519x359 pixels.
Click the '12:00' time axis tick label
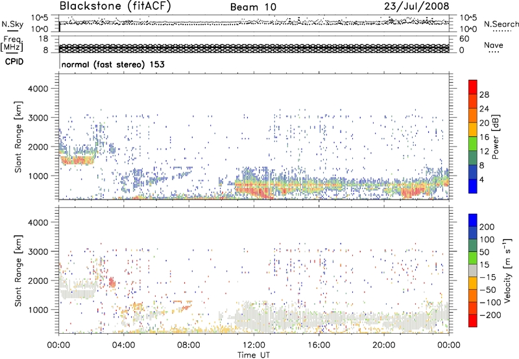254,345
